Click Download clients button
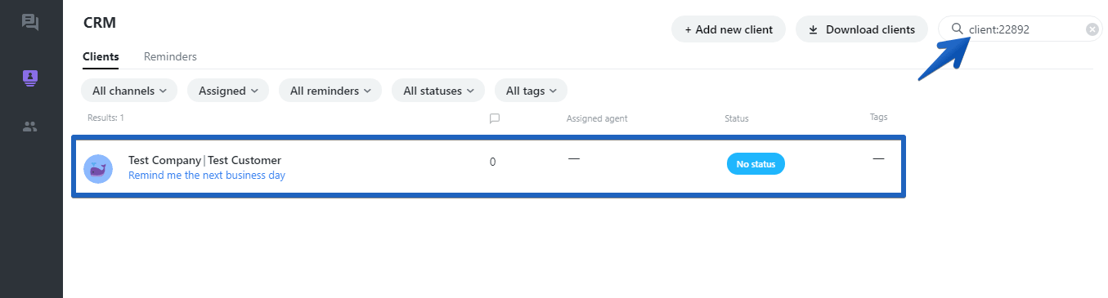 (x=862, y=29)
